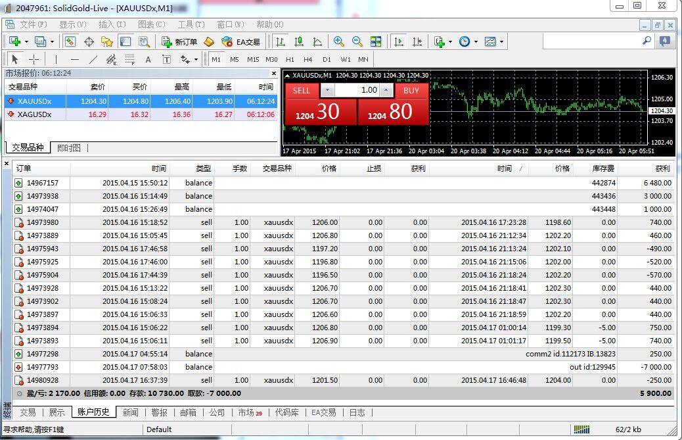This screenshot has width=682, height=440.
Task: Click the MetaEditor yellow book icon
Action: [209, 41]
